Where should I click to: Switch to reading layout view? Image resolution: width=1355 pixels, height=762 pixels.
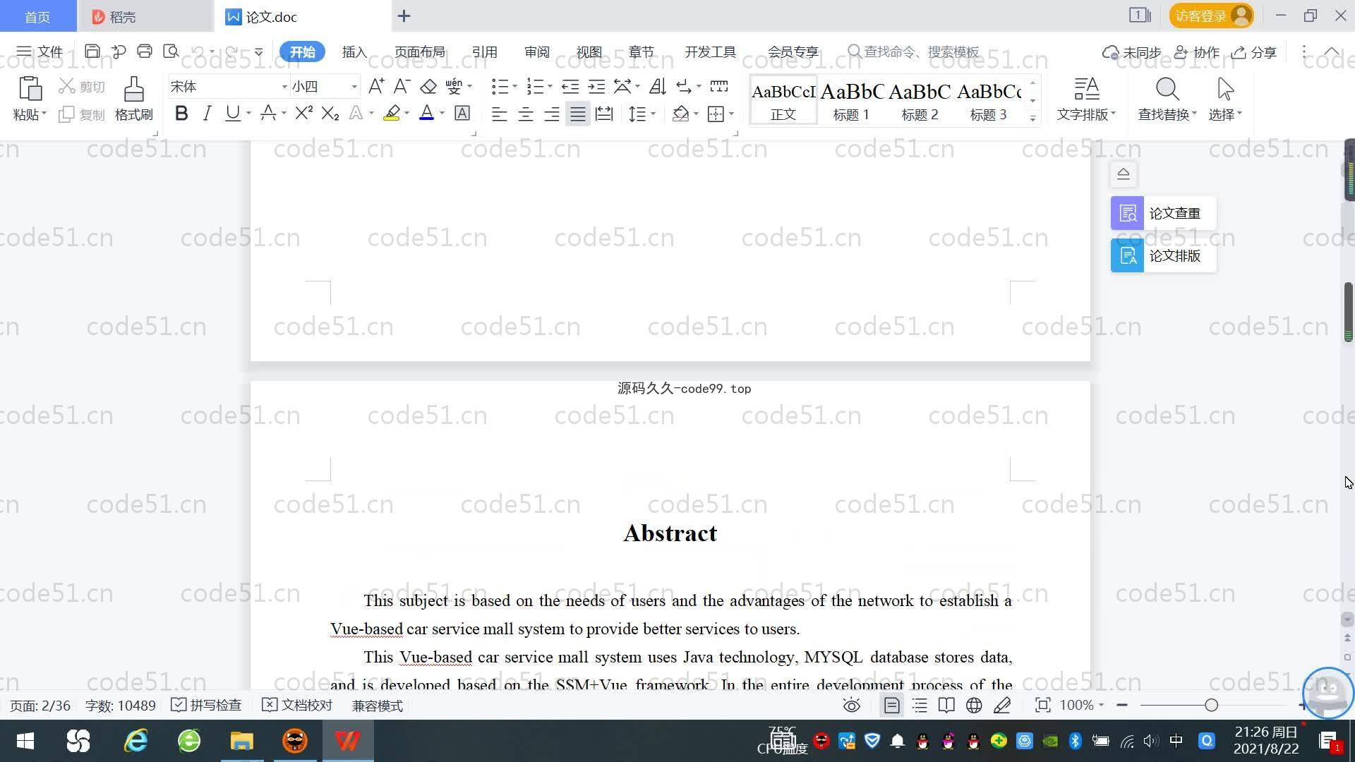coord(946,706)
